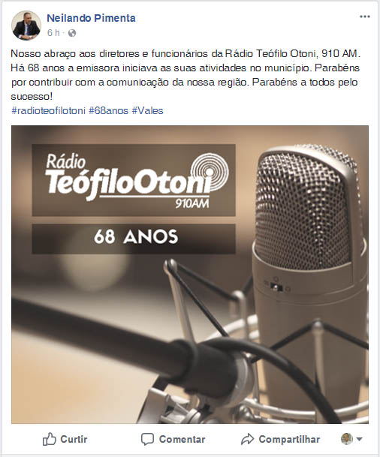Click the thumbs-up Curtir icon
Screen dimensions: 380x457
point(50,439)
